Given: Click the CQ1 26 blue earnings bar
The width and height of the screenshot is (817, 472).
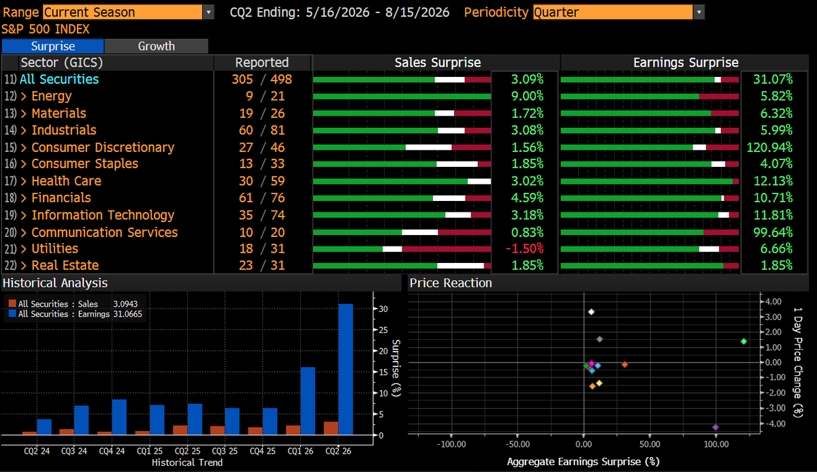Looking at the screenshot, I should click(308, 400).
